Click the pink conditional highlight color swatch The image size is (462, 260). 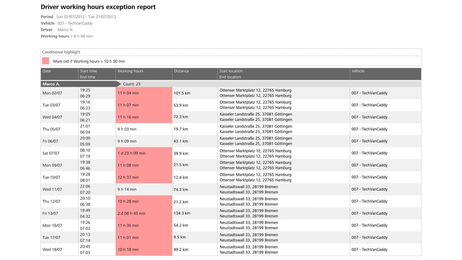point(45,61)
